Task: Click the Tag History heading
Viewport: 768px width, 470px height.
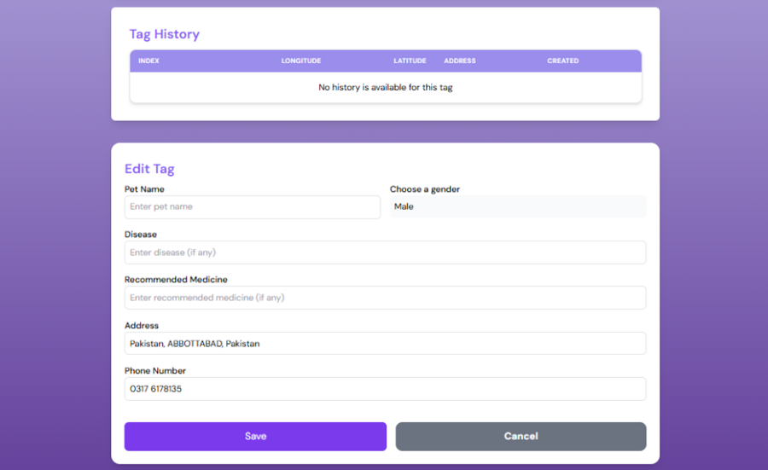Action: 164,34
